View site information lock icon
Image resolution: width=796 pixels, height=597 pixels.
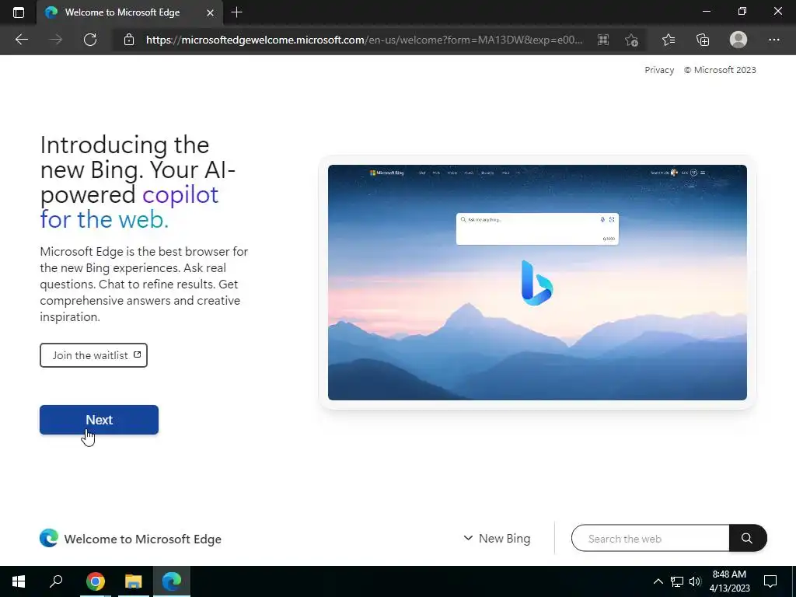(x=129, y=40)
